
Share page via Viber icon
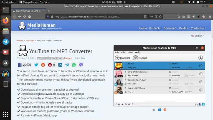[x=81, y=65]
